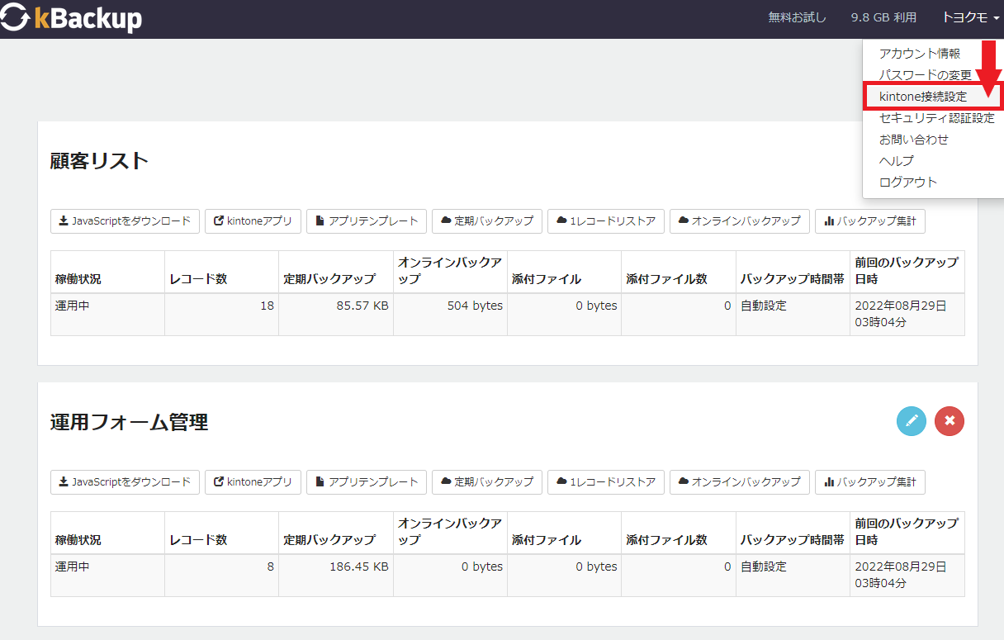Click the kBackup logo

coord(72,19)
